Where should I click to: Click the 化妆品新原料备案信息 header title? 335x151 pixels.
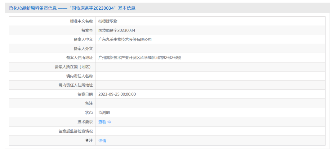coord(35,8)
